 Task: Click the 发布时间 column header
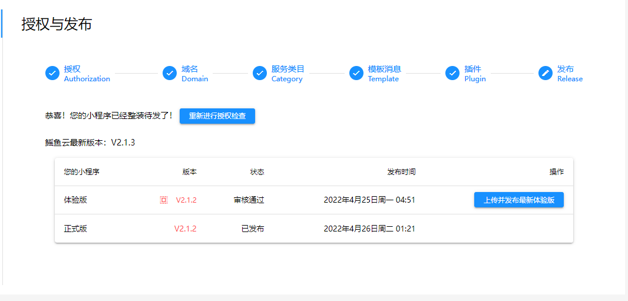click(x=401, y=172)
